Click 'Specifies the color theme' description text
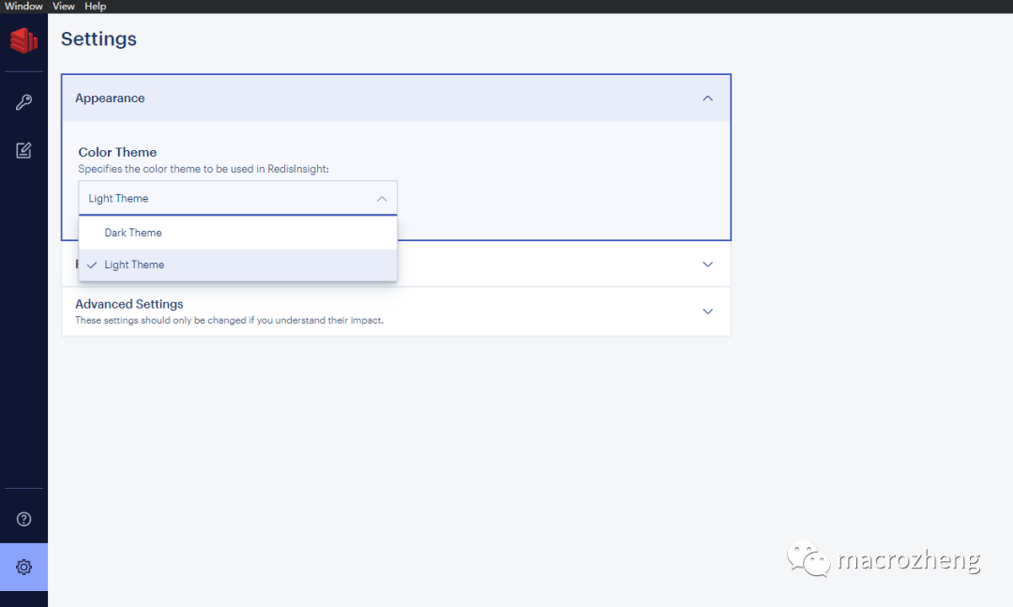This screenshot has width=1013, height=607. pyautogui.click(x=204, y=170)
